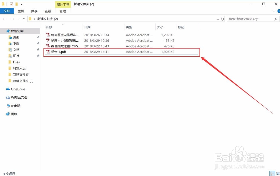Viewport: 280px width, 176px height.
Task: Refresh the folder view
Action: tap(222, 19)
